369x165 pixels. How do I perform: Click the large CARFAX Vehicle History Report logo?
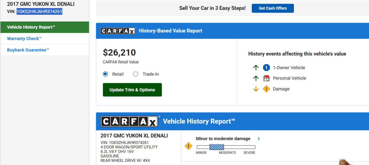tap(129, 121)
